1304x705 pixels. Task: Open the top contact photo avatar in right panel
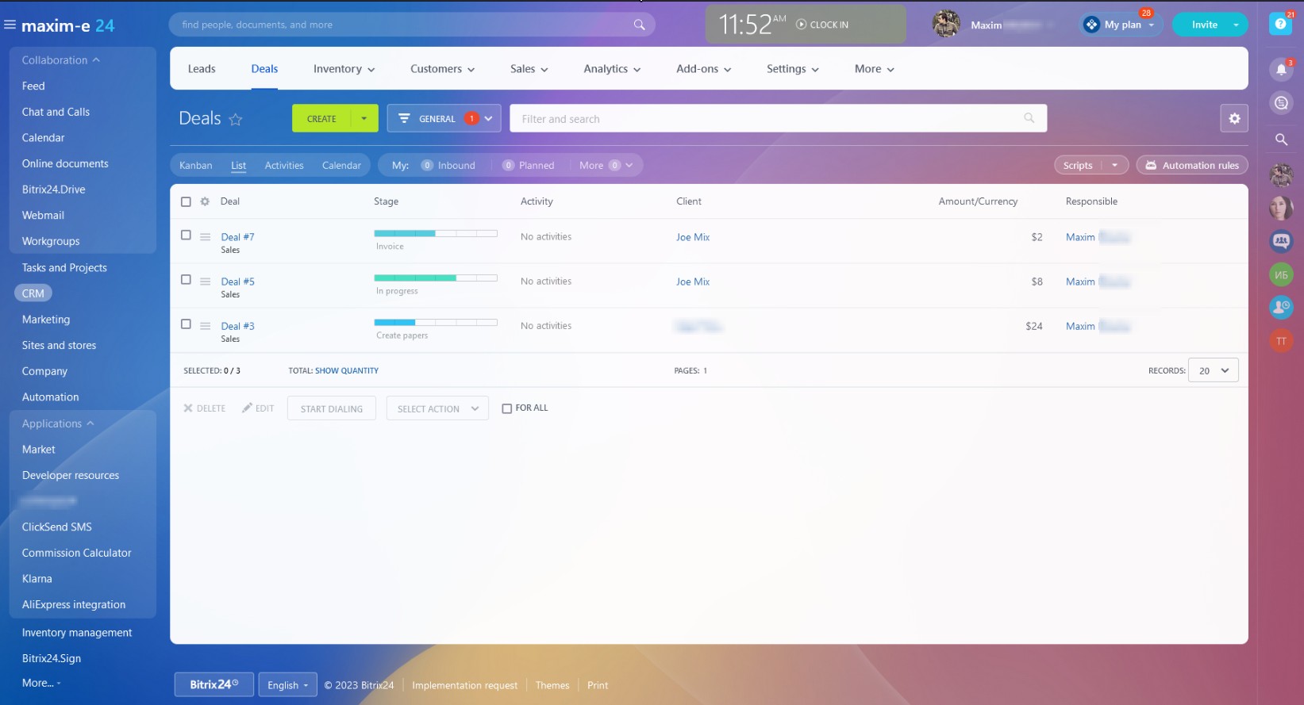pyautogui.click(x=1281, y=174)
